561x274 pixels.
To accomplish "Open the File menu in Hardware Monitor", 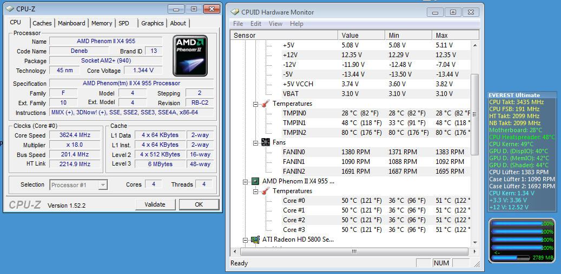I will (238, 24).
